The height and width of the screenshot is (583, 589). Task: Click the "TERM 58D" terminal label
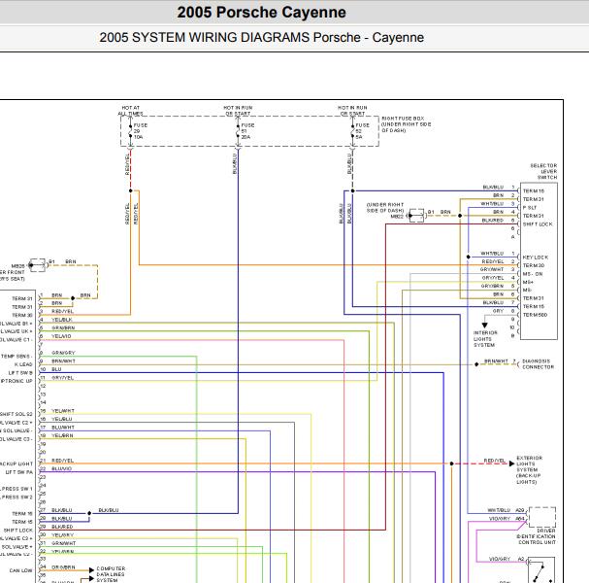(535, 315)
